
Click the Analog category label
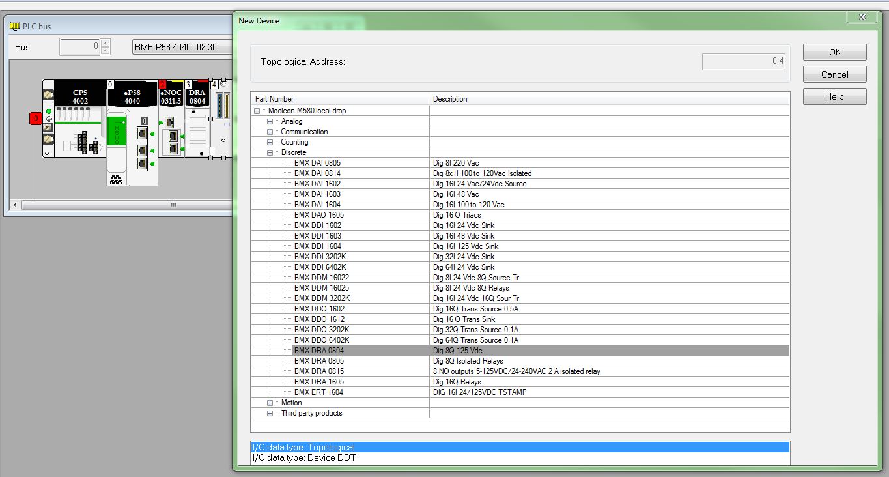coord(292,121)
